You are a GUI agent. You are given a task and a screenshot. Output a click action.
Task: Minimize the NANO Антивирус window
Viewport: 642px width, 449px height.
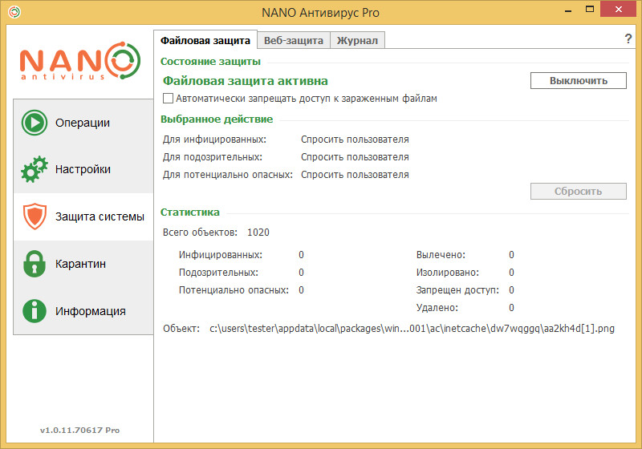pyautogui.click(x=568, y=10)
